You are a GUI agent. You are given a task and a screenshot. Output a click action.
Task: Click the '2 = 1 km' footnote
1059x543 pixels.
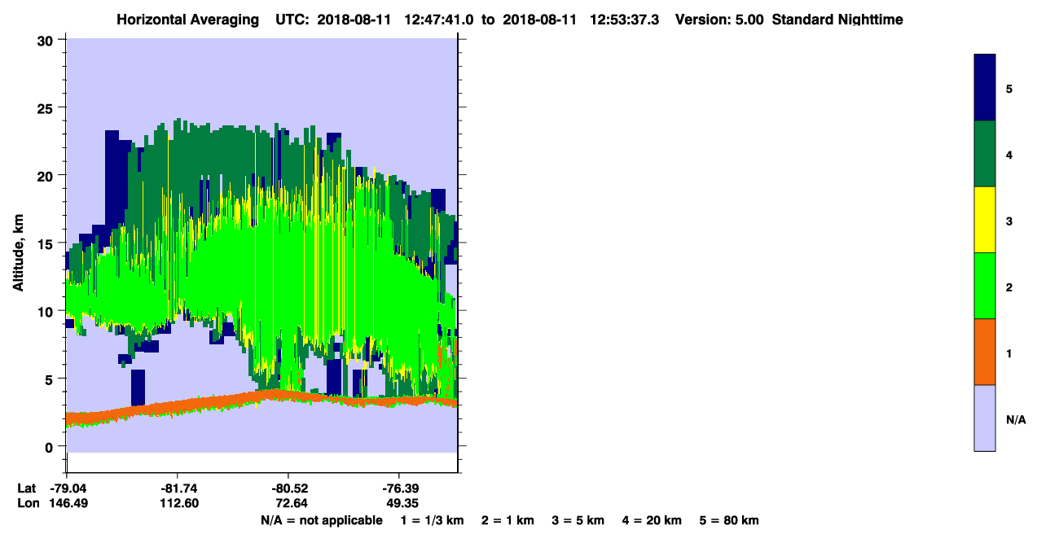(507, 520)
